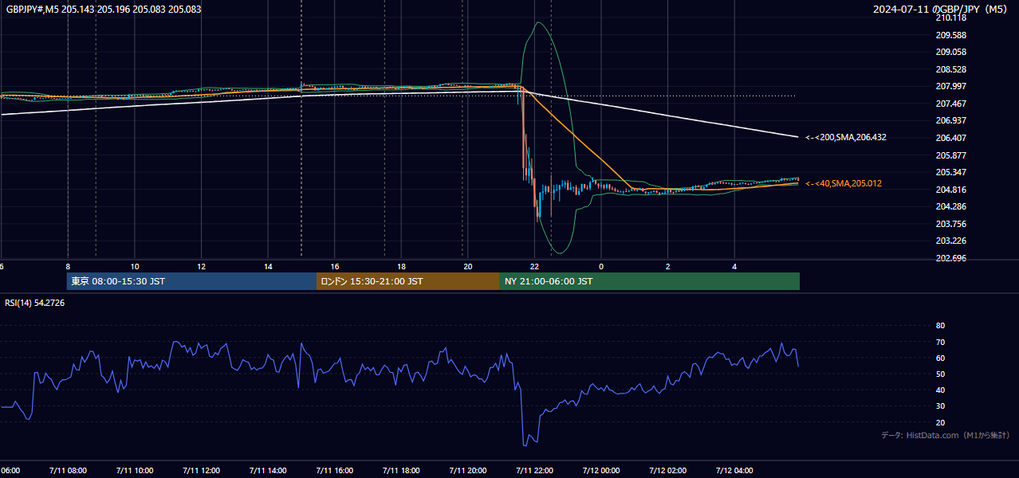Click RSI scale value 70

click(940, 342)
